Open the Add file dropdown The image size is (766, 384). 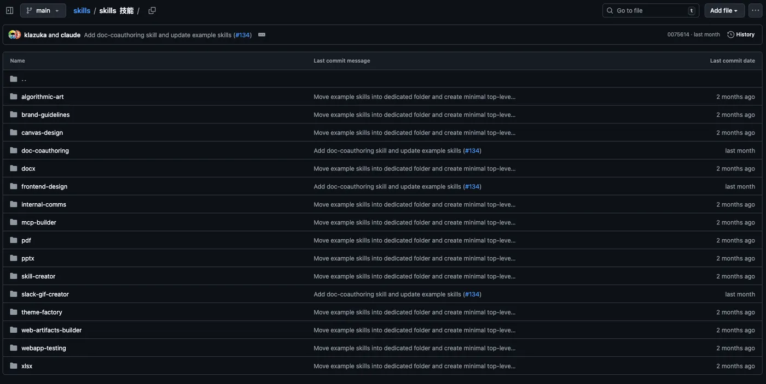724,10
